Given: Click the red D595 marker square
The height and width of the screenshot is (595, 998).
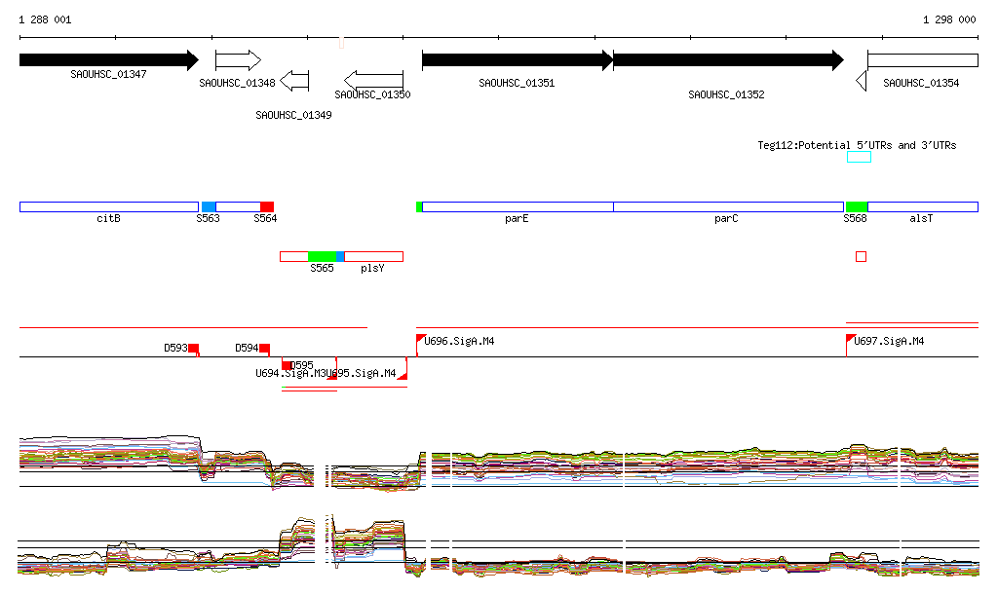Looking at the screenshot, I should tap(287, 365).
